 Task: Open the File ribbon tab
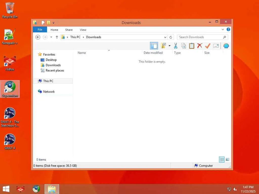[x=40, y=30]
